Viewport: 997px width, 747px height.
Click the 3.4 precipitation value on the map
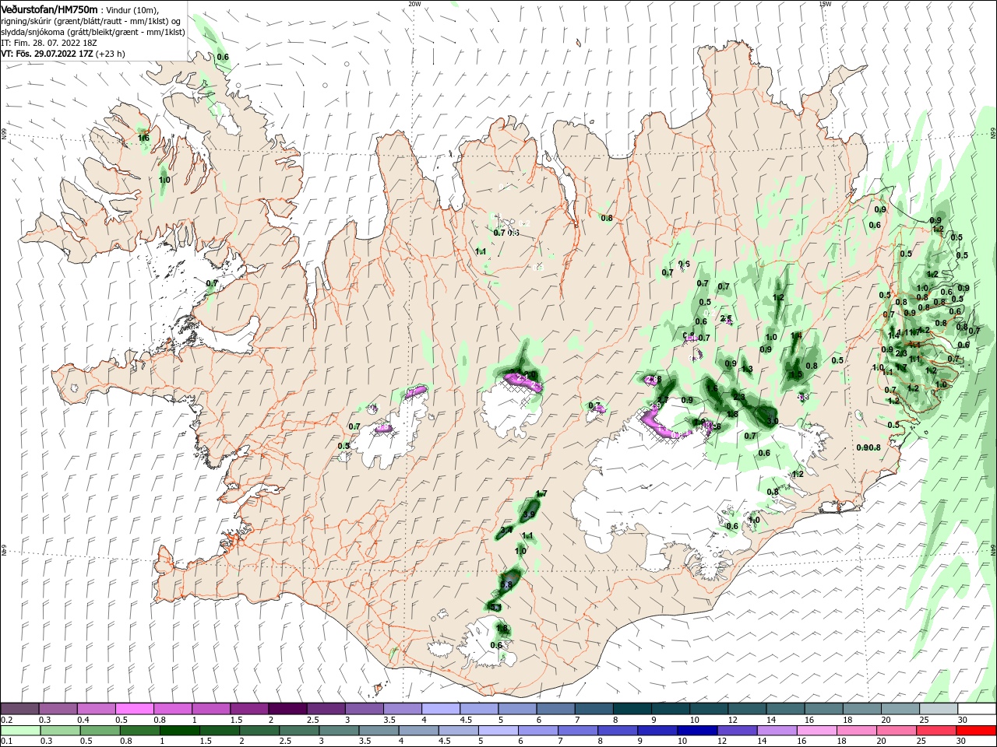[x=506, y=531]
